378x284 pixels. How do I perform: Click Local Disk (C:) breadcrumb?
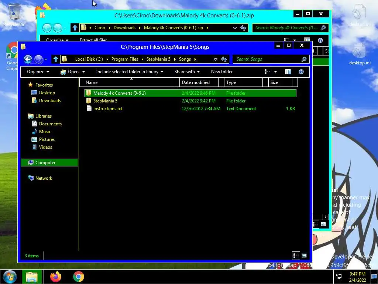pos(89,59)
